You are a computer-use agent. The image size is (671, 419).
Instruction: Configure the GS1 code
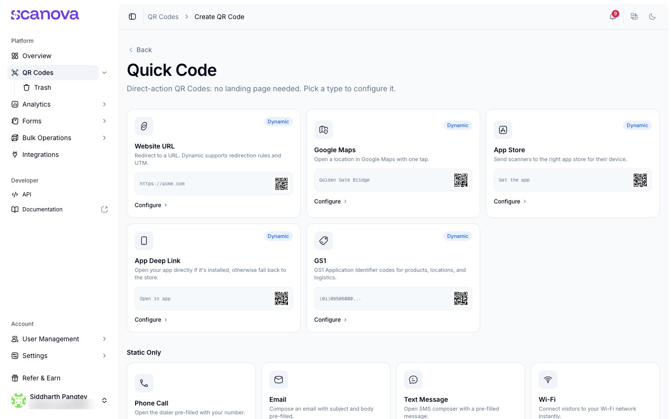tap(330, 320)
